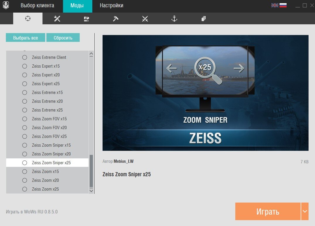Viewport: 315px width, 226px height.
Task: Open the wrench and screwdriver category tab
Action: (x=57, y=19)
